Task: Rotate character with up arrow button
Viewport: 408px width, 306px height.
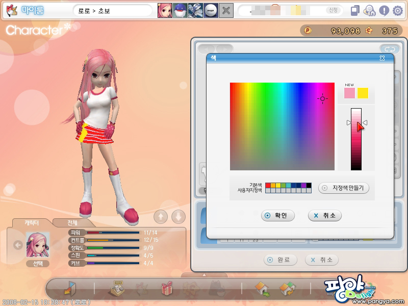Action: click(x=161, y=216)
